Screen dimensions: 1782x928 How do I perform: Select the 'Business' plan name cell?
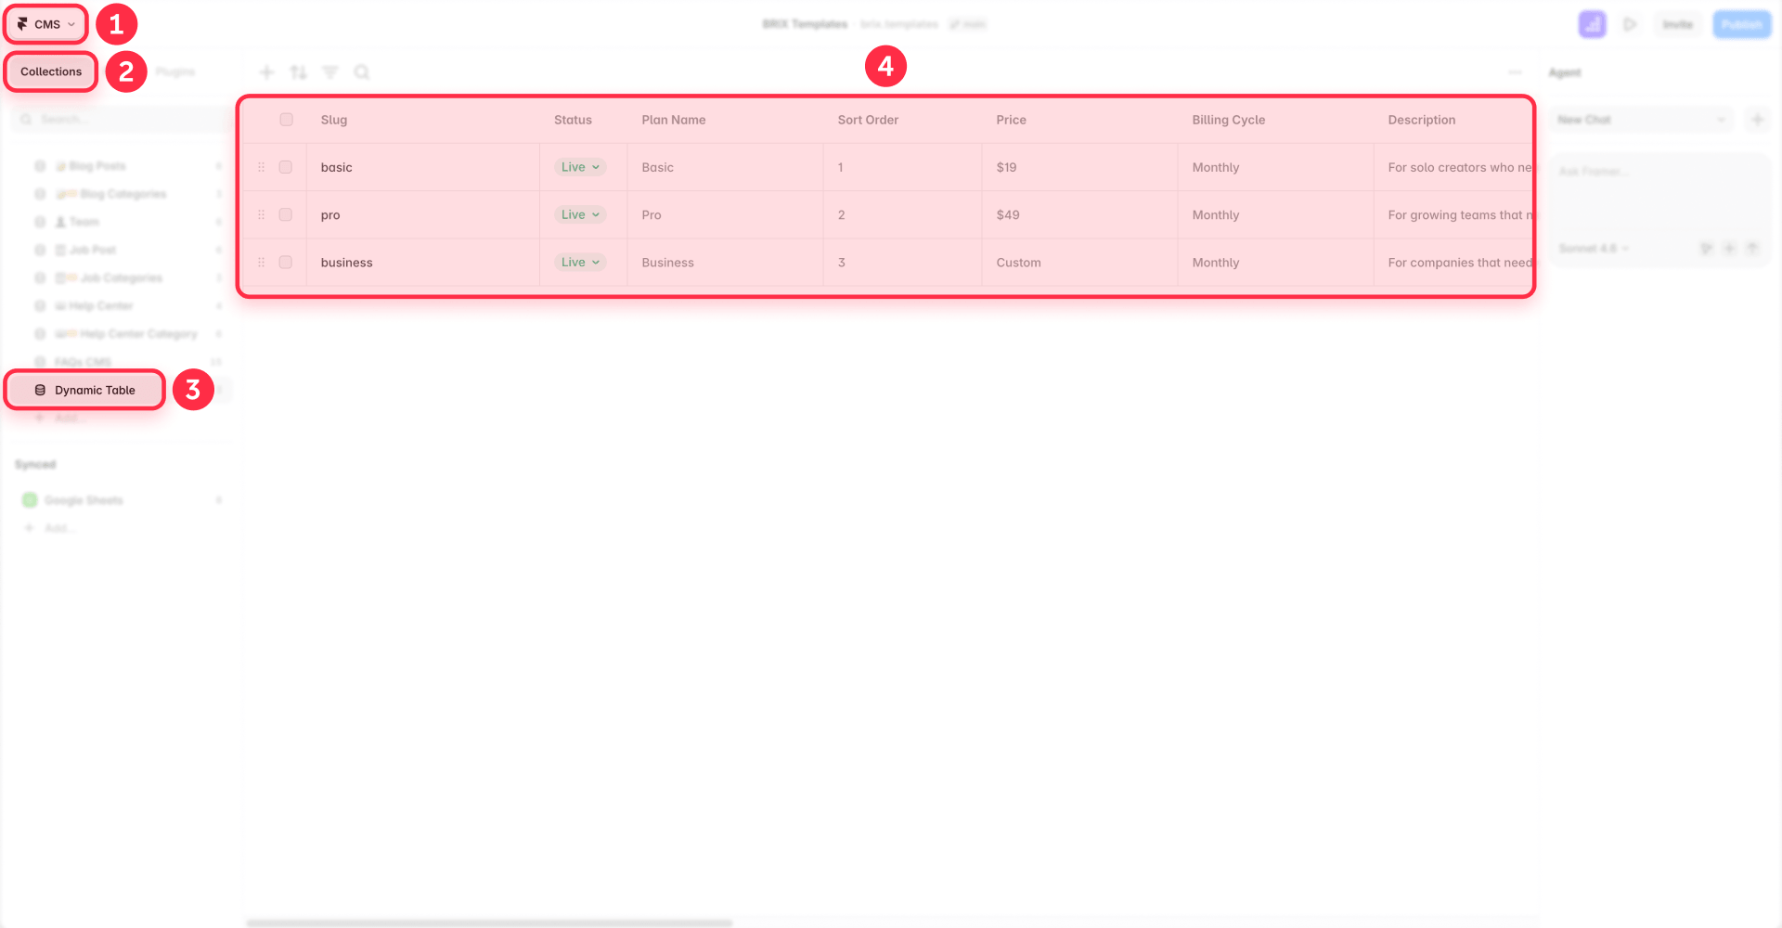pyautogui.click(x=726, y=262)
